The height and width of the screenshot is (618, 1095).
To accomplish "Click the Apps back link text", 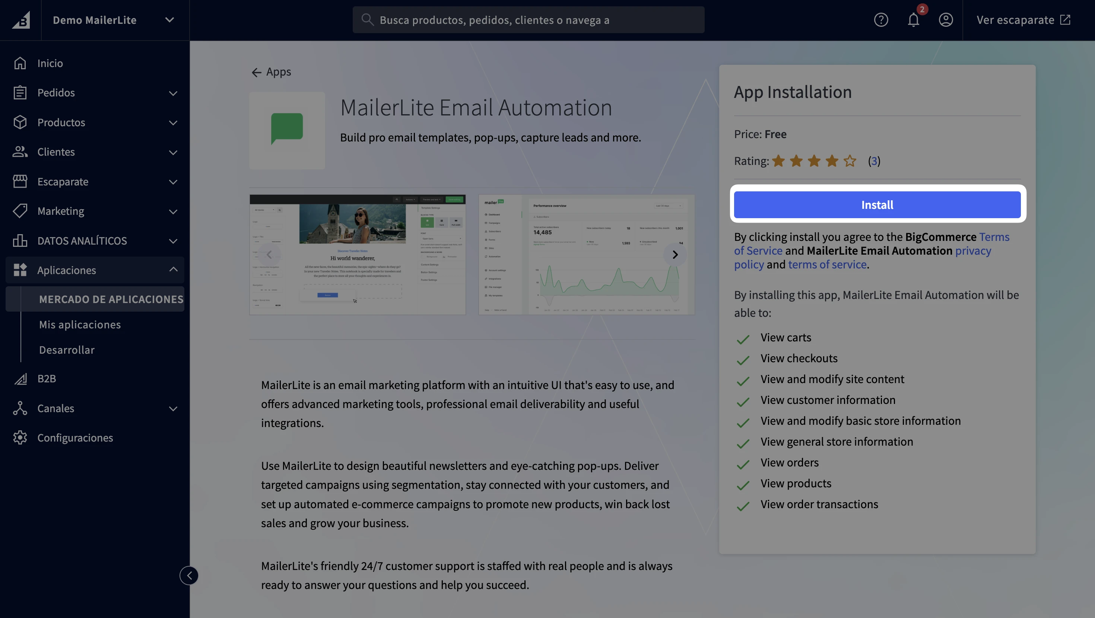I will [279, 71].
